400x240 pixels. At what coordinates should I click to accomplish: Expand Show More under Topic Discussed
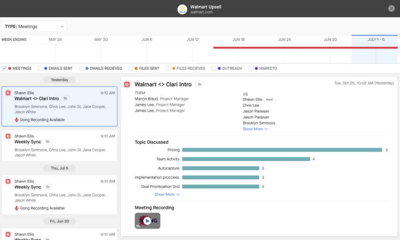point(167,195)
